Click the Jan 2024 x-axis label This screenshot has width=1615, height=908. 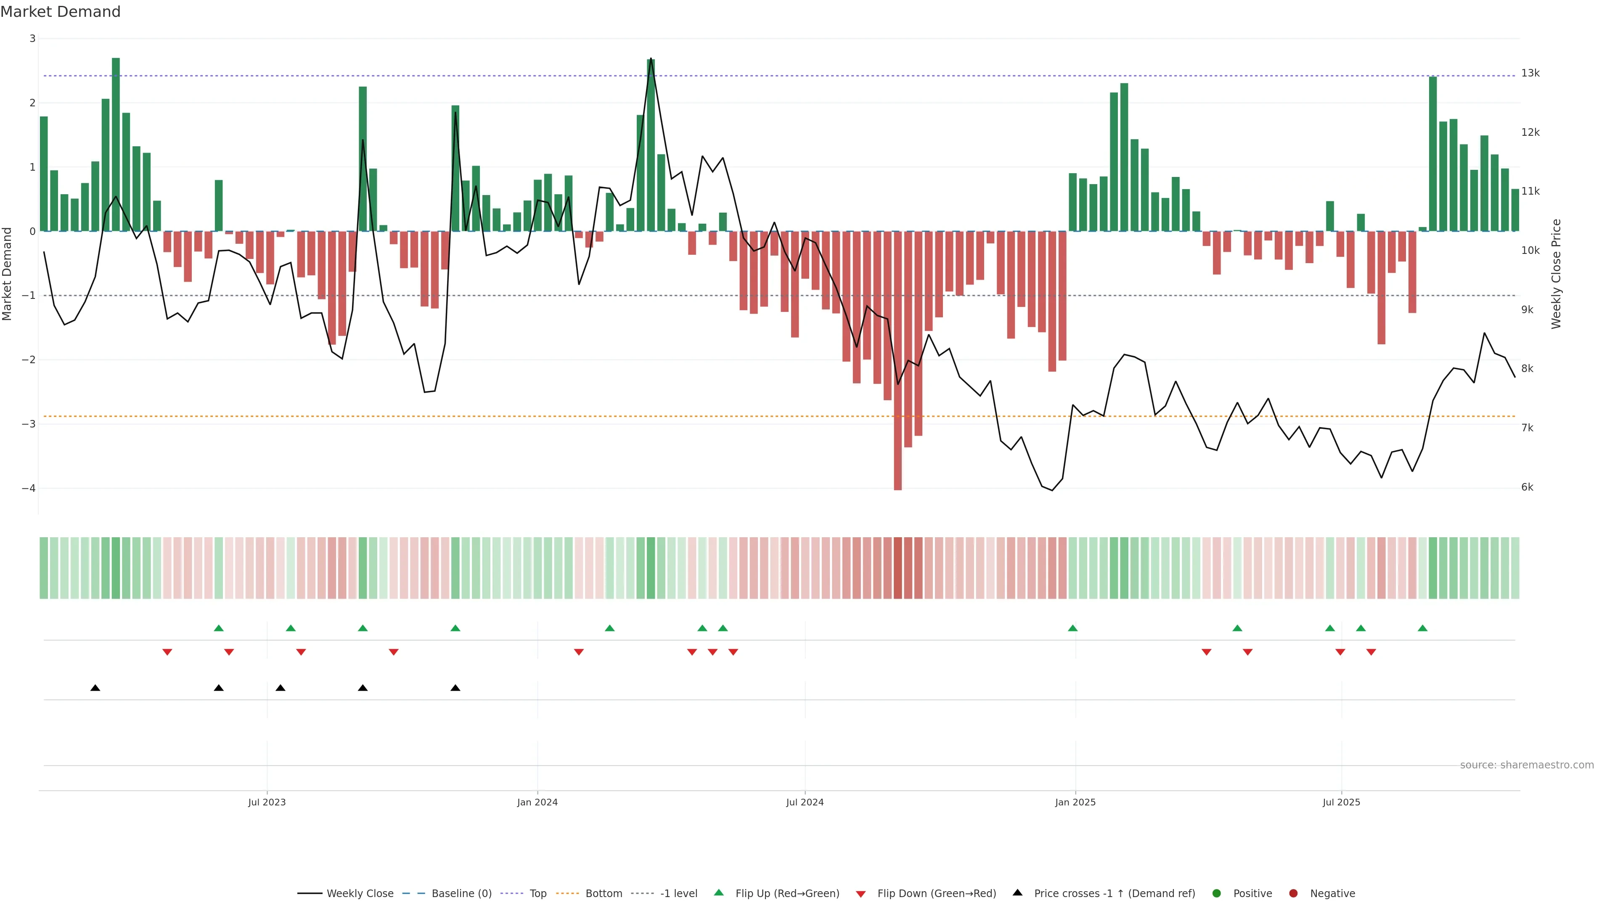coord(537,802)
